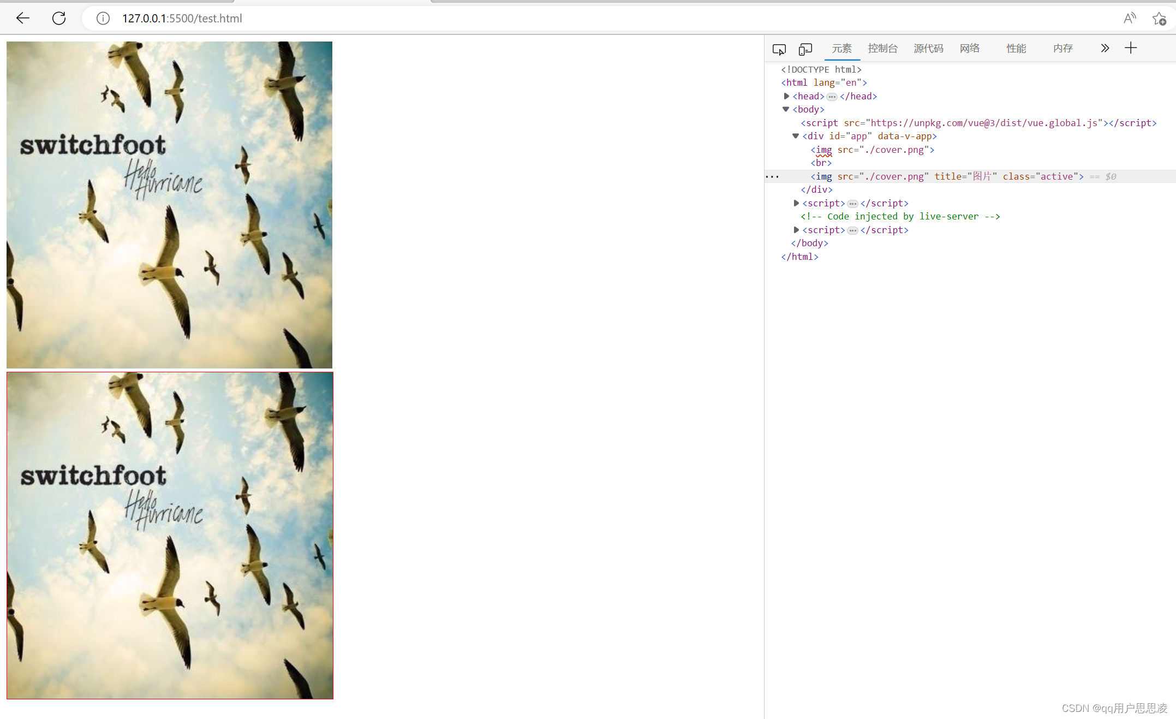
Task: Click the red-bordered bottom cover image
Action: [170, 536]
